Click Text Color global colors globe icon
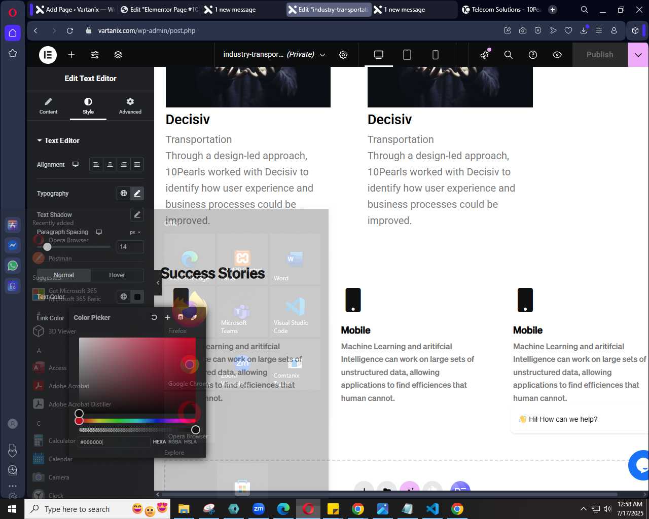Image resolution: width=649 pixels, height=519 pixels. tap(124, 296)
